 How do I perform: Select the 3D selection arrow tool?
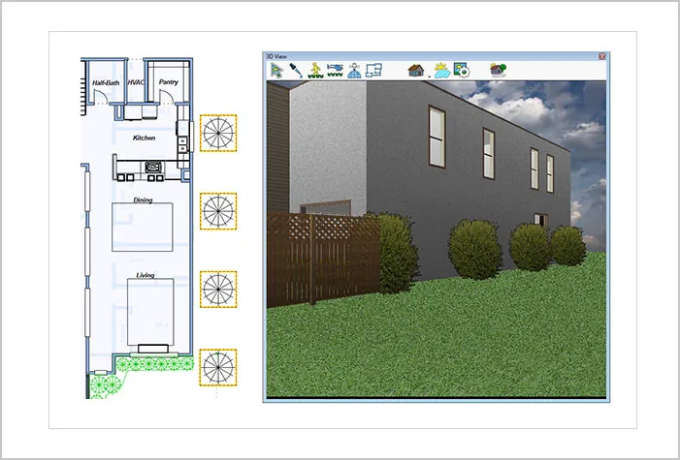coord(276,70)
